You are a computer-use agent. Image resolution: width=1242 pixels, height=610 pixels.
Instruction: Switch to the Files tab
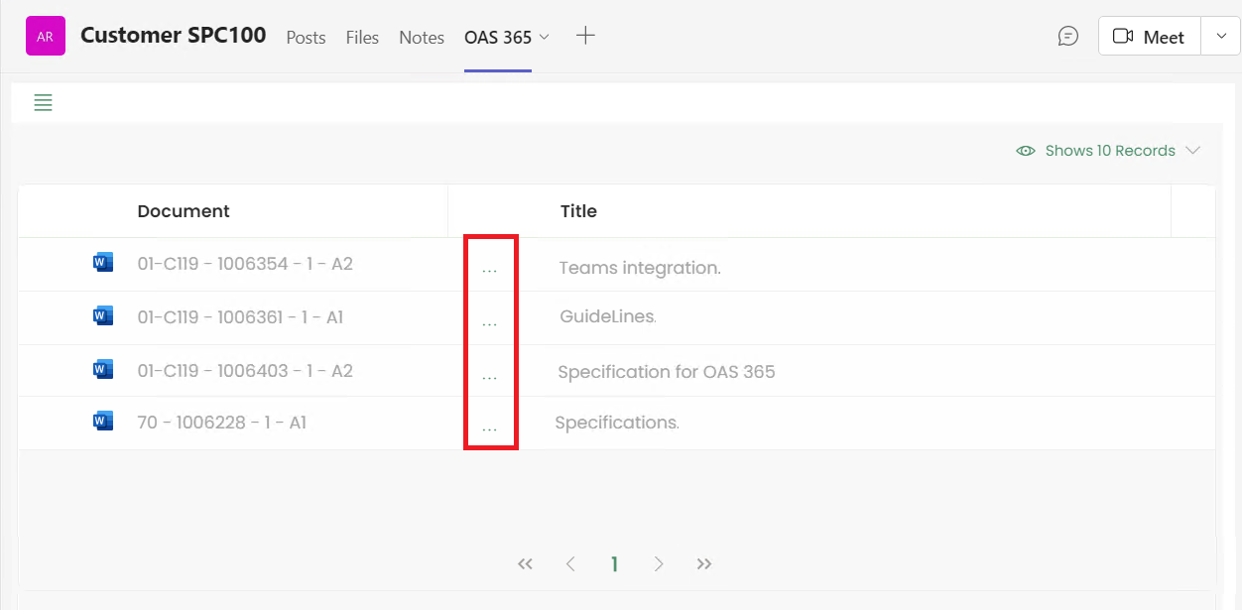click(362, 38)
